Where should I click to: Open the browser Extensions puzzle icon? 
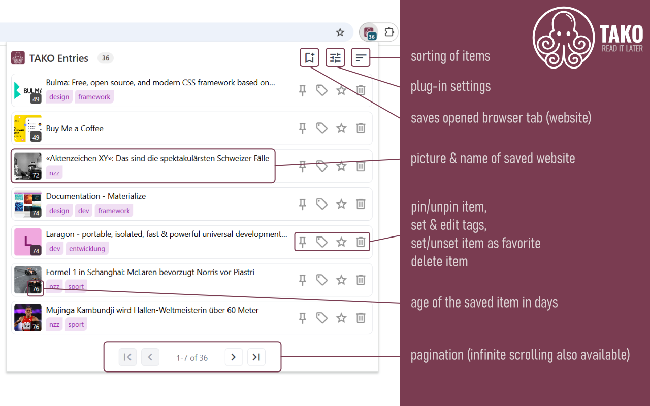tap(389, 32)
